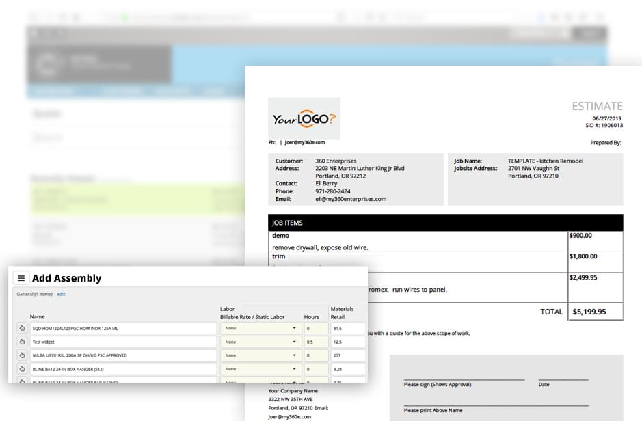Click Hours field showing 0.5 for Test widget
The width and height of the screenshot is (642, 421).
click(316, 342)
